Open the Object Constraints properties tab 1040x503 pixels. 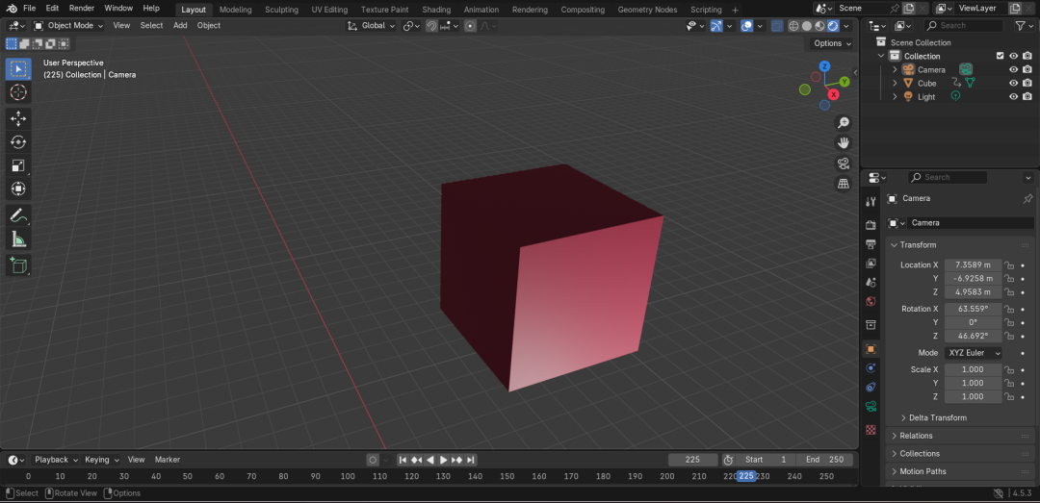871,387
